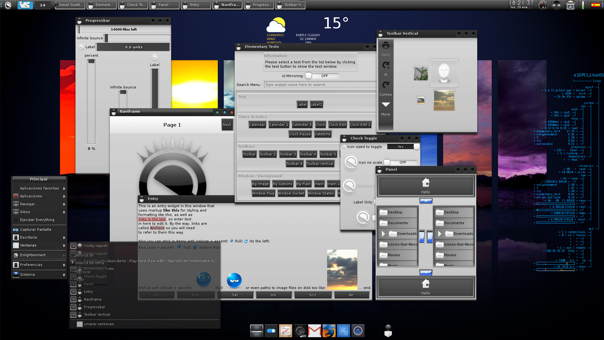This screenshot has height=340, width=604.
Task: Click the speaker icon in the dock
Action: (x=300, y=331)
